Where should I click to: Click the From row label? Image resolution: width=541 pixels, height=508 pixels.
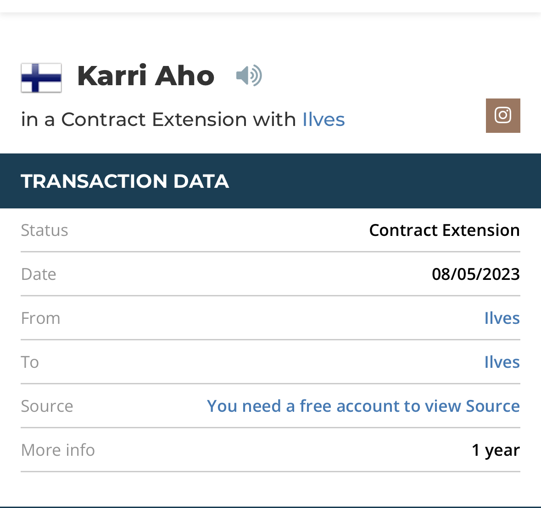40,318
